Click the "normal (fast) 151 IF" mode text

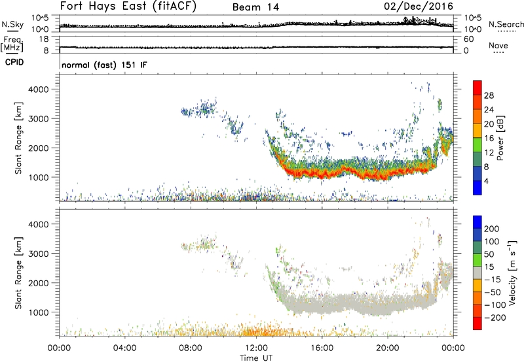click(x=104, y=65)
